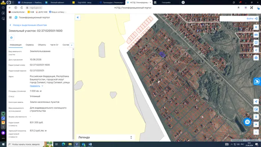
Task: Open the map object search tool
Action: pyautogui.click(x=256, y=117)
